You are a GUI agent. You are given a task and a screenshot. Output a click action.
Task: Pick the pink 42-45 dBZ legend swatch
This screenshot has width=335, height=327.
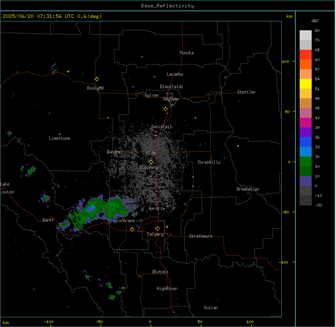(305, 113)
